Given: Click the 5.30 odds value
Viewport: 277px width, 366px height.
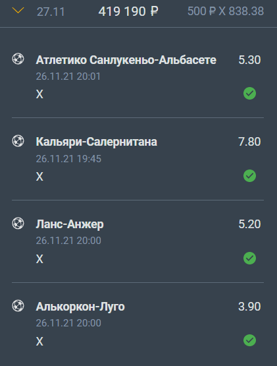Looking at the screenshot, I should coord(249,60).
